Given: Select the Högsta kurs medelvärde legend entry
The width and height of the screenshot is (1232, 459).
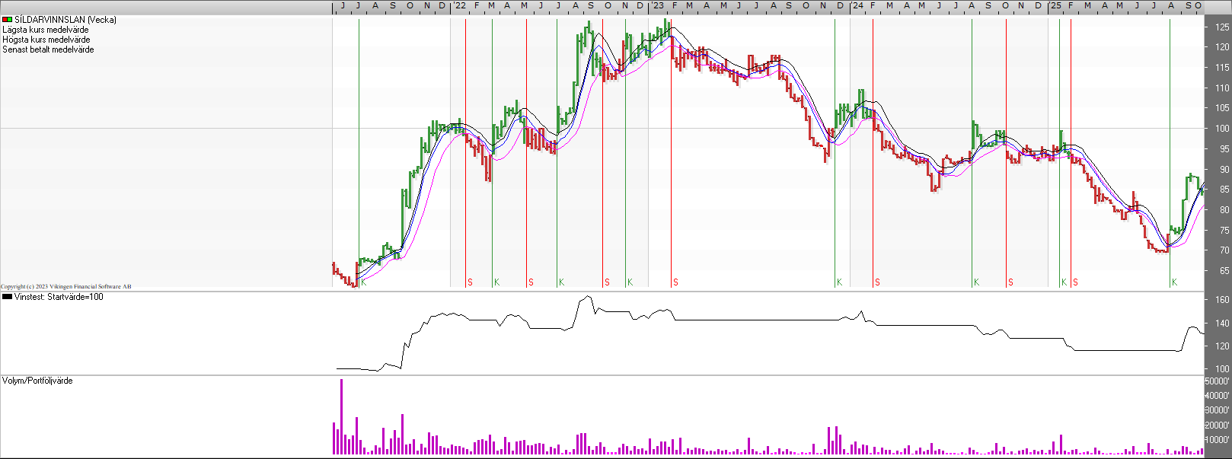Looking at the screenshot, I should (x=46, y=40).
